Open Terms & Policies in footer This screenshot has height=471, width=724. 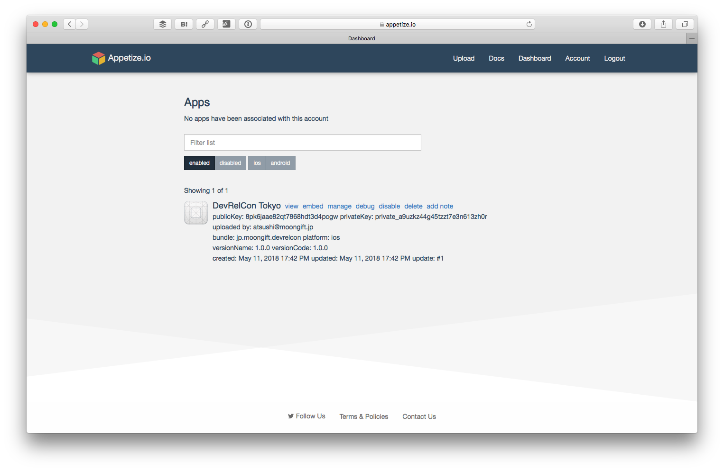click(364, 417)
